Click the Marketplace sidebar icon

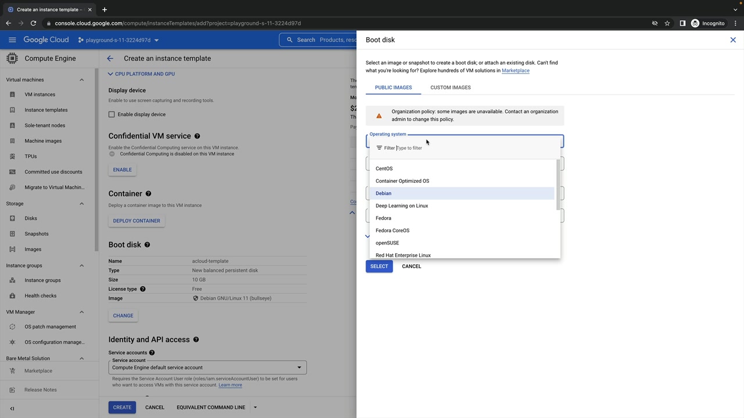coord(12,371)
